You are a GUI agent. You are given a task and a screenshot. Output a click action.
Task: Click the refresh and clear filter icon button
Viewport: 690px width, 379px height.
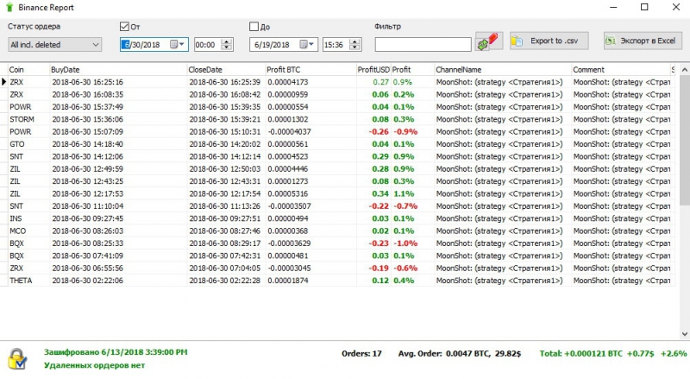489,41
